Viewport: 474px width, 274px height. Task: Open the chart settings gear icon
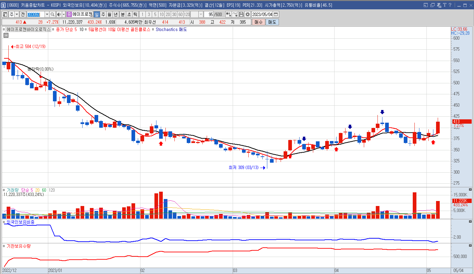pos(248,14)
